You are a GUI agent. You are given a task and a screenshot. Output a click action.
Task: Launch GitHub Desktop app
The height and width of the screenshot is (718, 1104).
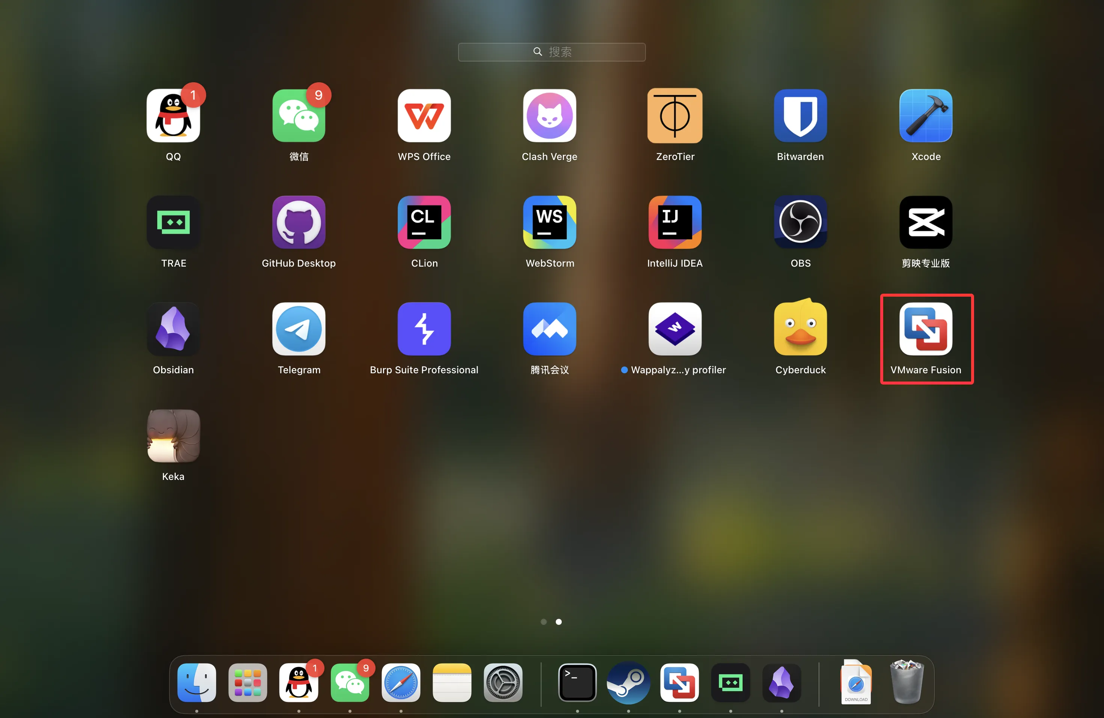(x=299, y=223)
